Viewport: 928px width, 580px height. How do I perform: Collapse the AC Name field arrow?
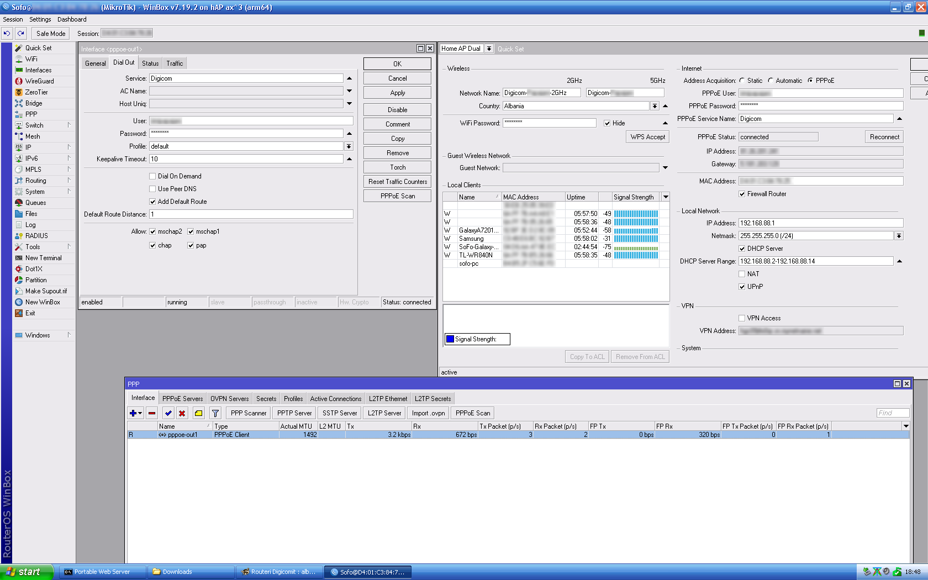click(349, 91)
